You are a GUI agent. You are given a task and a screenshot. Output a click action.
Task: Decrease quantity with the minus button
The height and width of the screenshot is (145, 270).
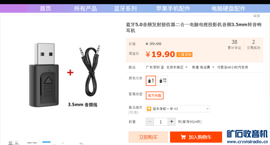tap(150, 122)
